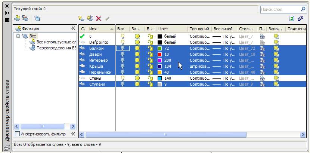Viewport: 310px width, 153px height.
Task: Open red color swatch 10 for Двери
Action: point(160,55)
